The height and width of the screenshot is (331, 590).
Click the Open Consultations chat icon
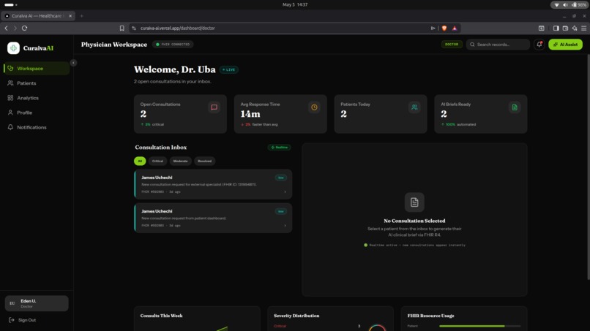pos(214,107)
